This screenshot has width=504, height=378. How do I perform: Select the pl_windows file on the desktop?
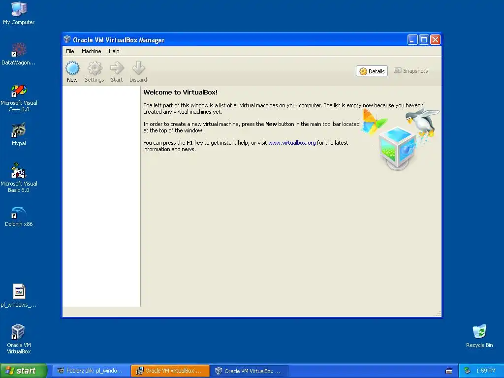[x=19, y=296]
